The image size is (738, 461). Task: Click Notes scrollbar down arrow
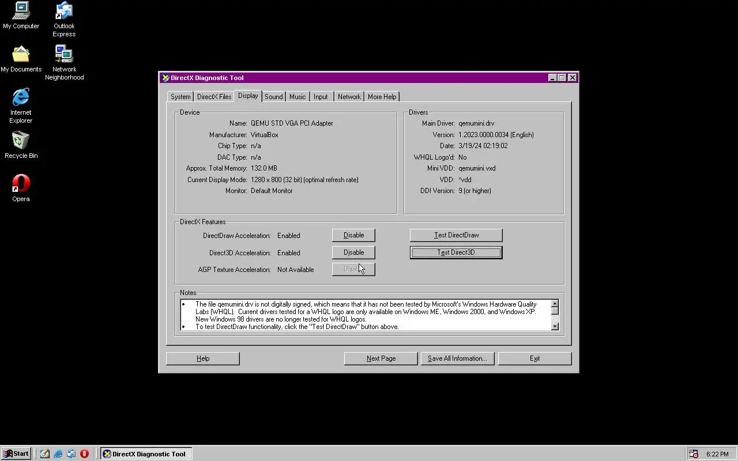pos(555,326)
